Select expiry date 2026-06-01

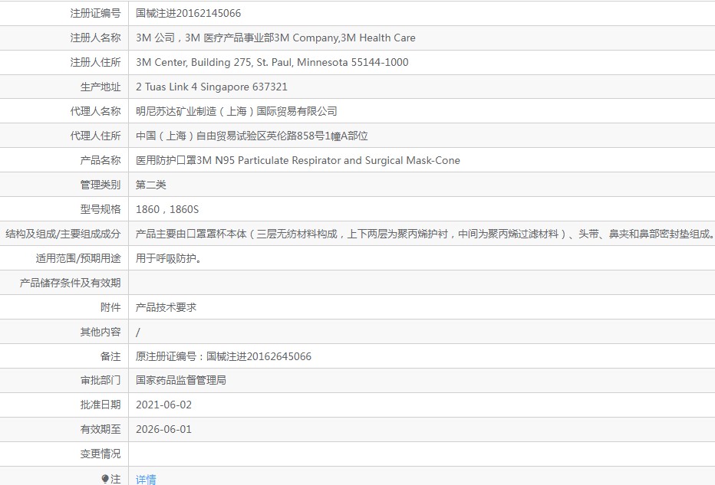coord(163,429)
